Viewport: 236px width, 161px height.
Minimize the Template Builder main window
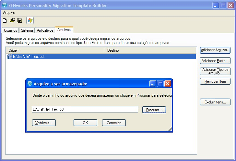click(216, 5)
